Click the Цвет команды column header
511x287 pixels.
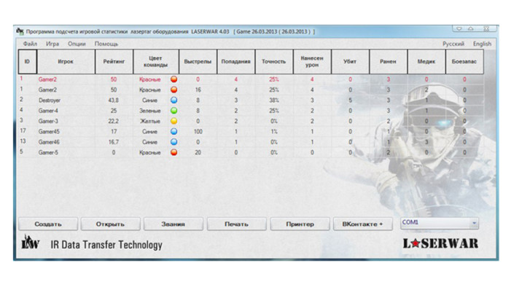[x=156, y=62]
